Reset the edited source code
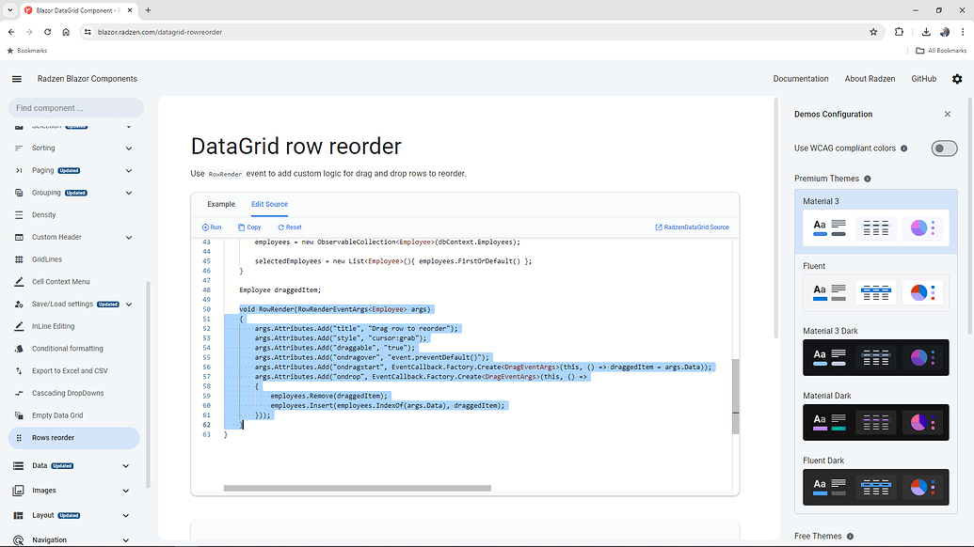Viewport: 974px width, 547px height. coord(289,227)
